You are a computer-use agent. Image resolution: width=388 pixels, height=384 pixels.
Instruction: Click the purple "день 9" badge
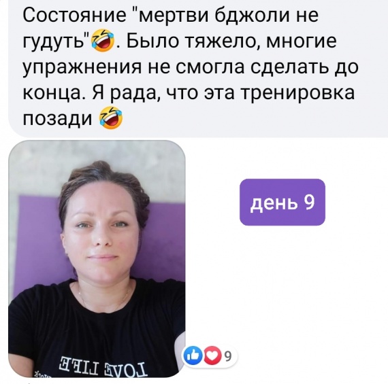pos(282,202)
